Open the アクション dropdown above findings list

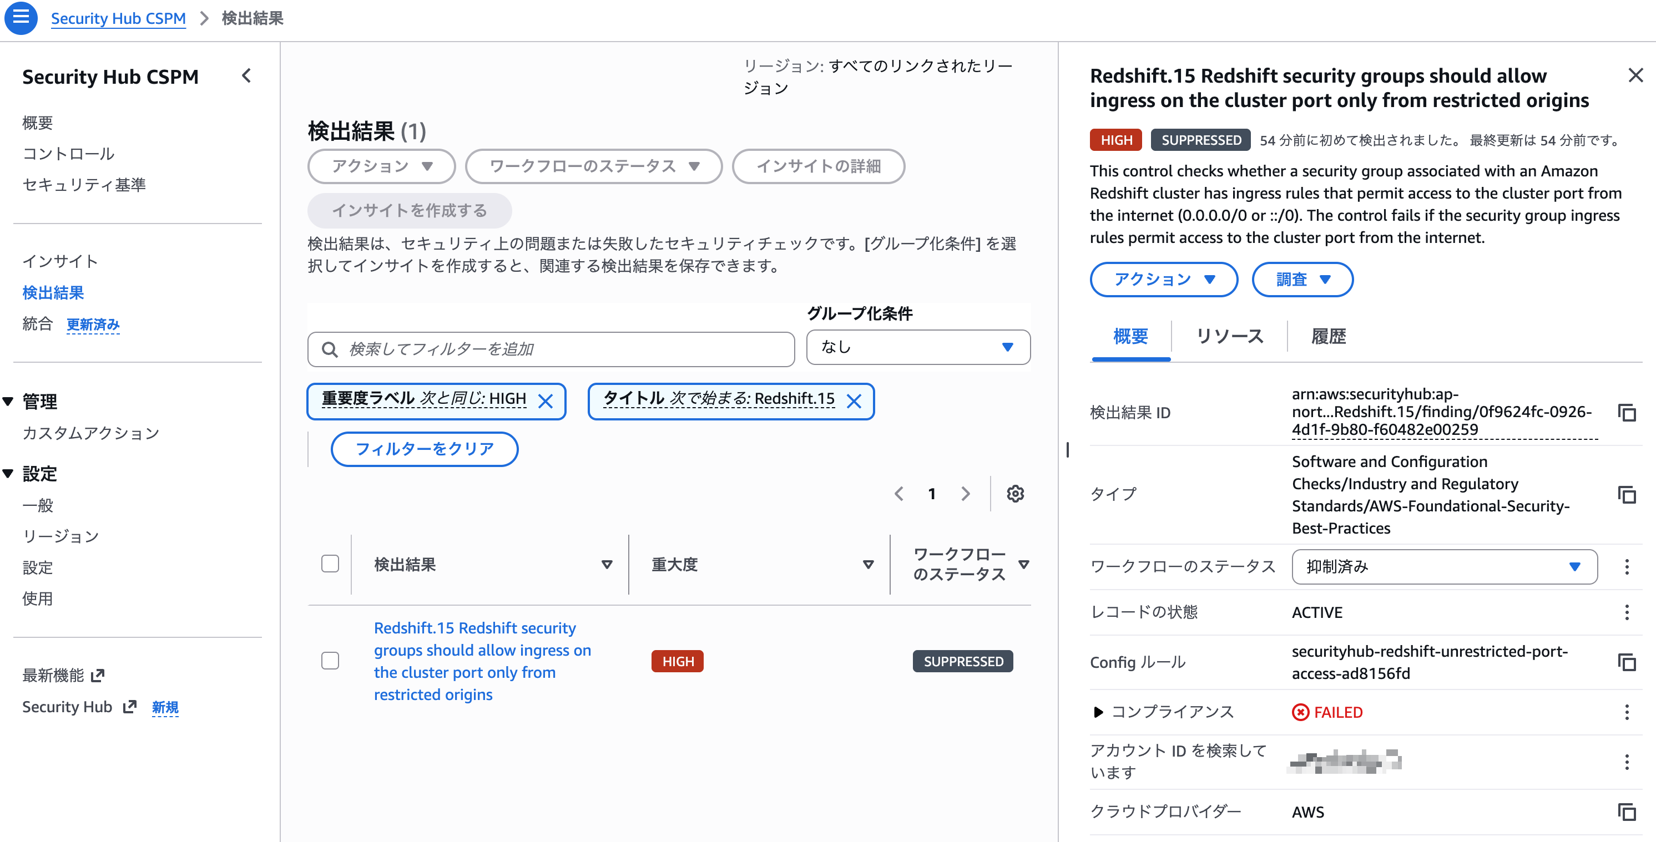382,166
